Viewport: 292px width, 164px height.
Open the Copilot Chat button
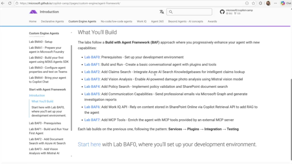pyautogui.click(x=286, y=3)
